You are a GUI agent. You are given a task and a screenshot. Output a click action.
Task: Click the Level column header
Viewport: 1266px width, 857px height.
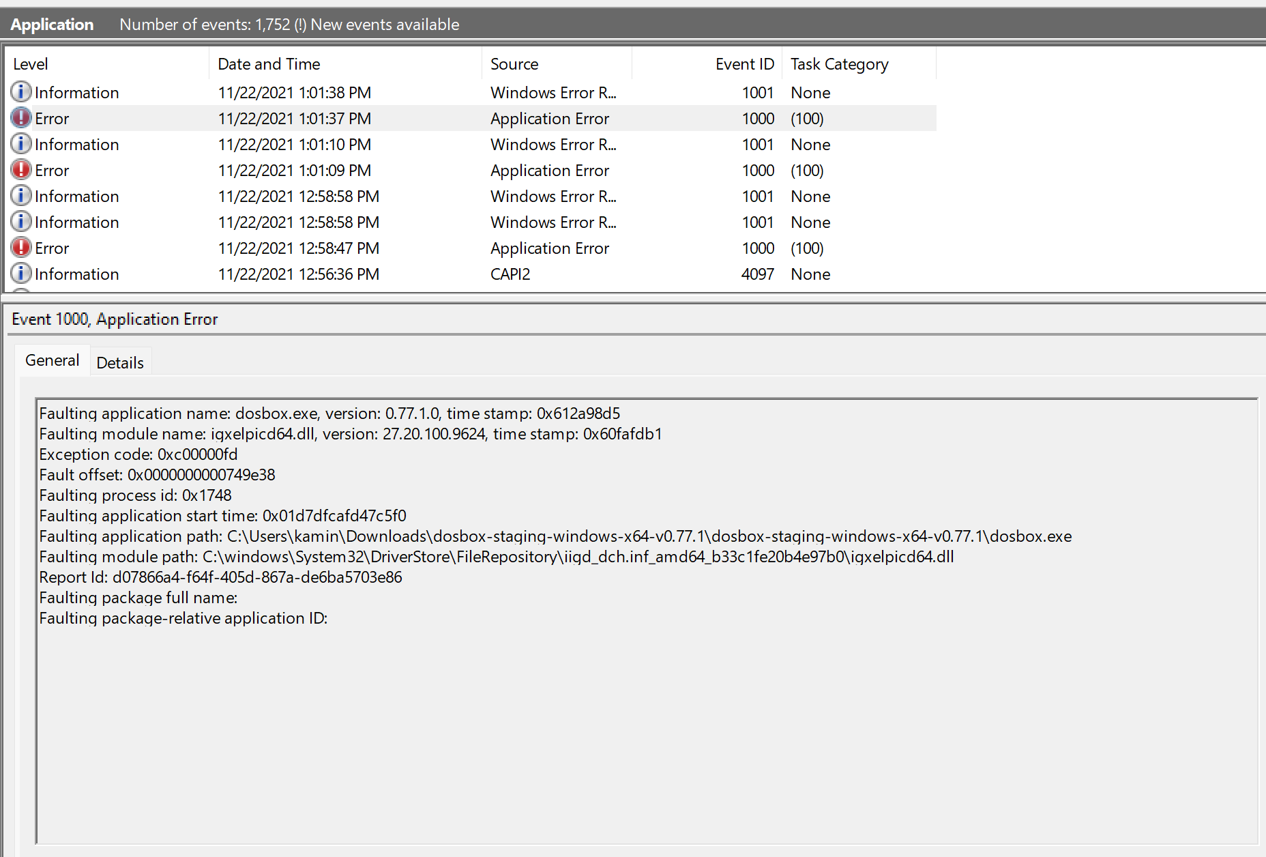(31, 63)
